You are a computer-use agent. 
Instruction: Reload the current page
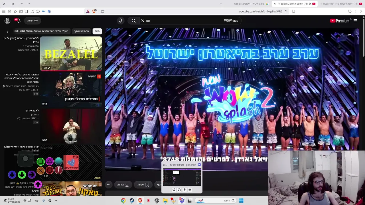pyautogui.click(x=350, y=11)
